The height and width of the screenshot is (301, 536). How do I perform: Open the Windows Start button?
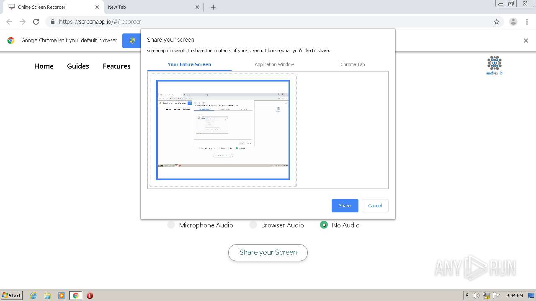(12, 296)
